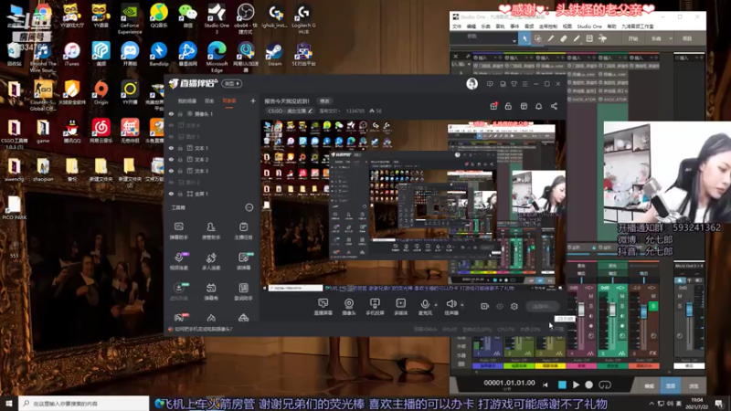Switch to the 浏览 tab in Studio One
The width and height of the screenshot is (731, 411).
coord(694,385)
